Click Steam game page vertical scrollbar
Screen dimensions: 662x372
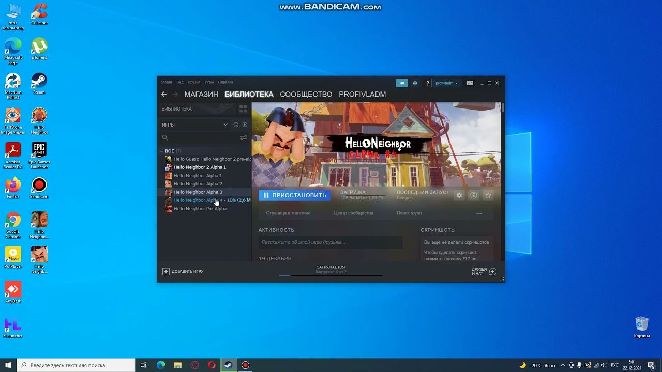tap(502, 107)
